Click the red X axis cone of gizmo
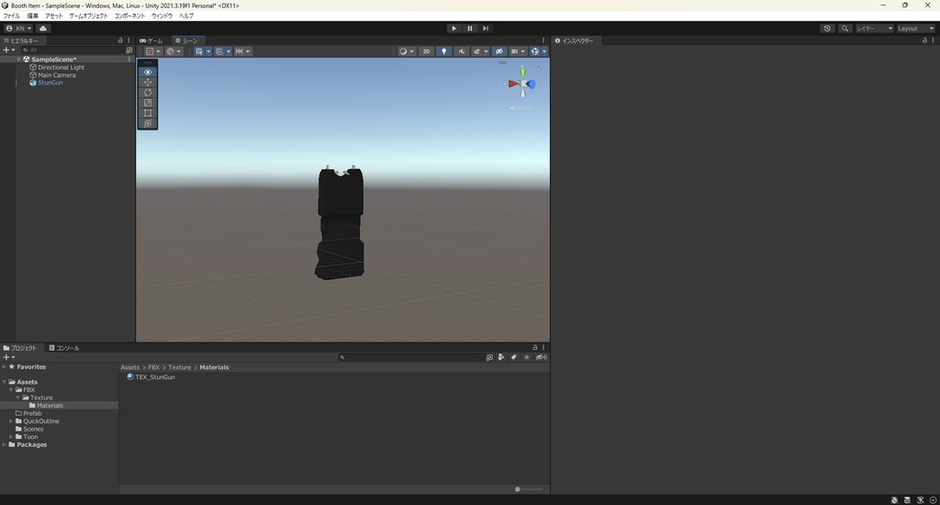The width and height of the screenshot is (940, 505). [513, 84]
